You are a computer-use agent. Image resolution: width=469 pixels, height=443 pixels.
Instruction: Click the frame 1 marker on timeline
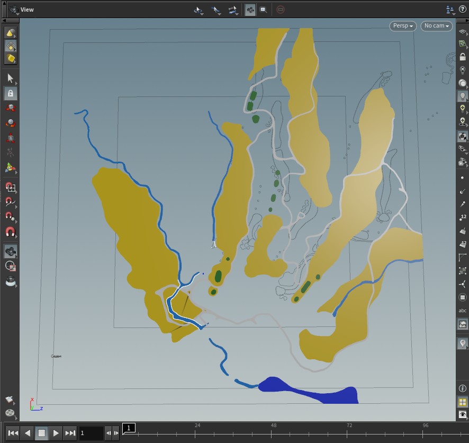pos(129,428)
